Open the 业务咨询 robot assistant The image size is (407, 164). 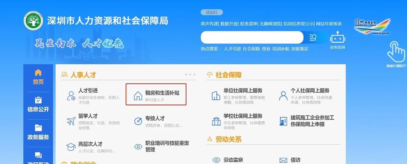[337, 40]
